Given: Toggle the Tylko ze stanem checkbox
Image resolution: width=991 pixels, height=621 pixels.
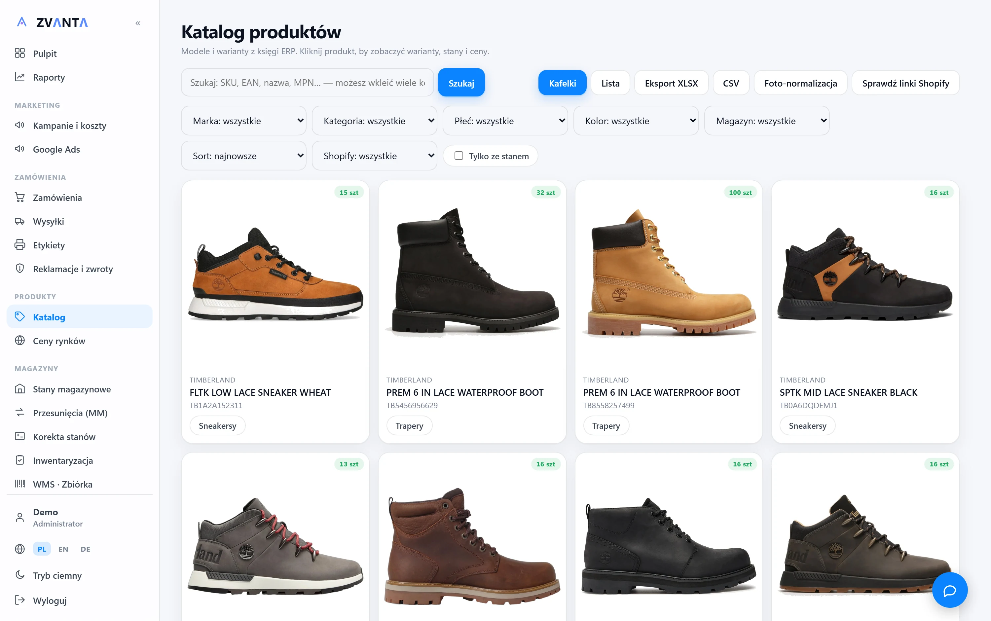Looking at the screenshot, I should click(x=459, y=156).
